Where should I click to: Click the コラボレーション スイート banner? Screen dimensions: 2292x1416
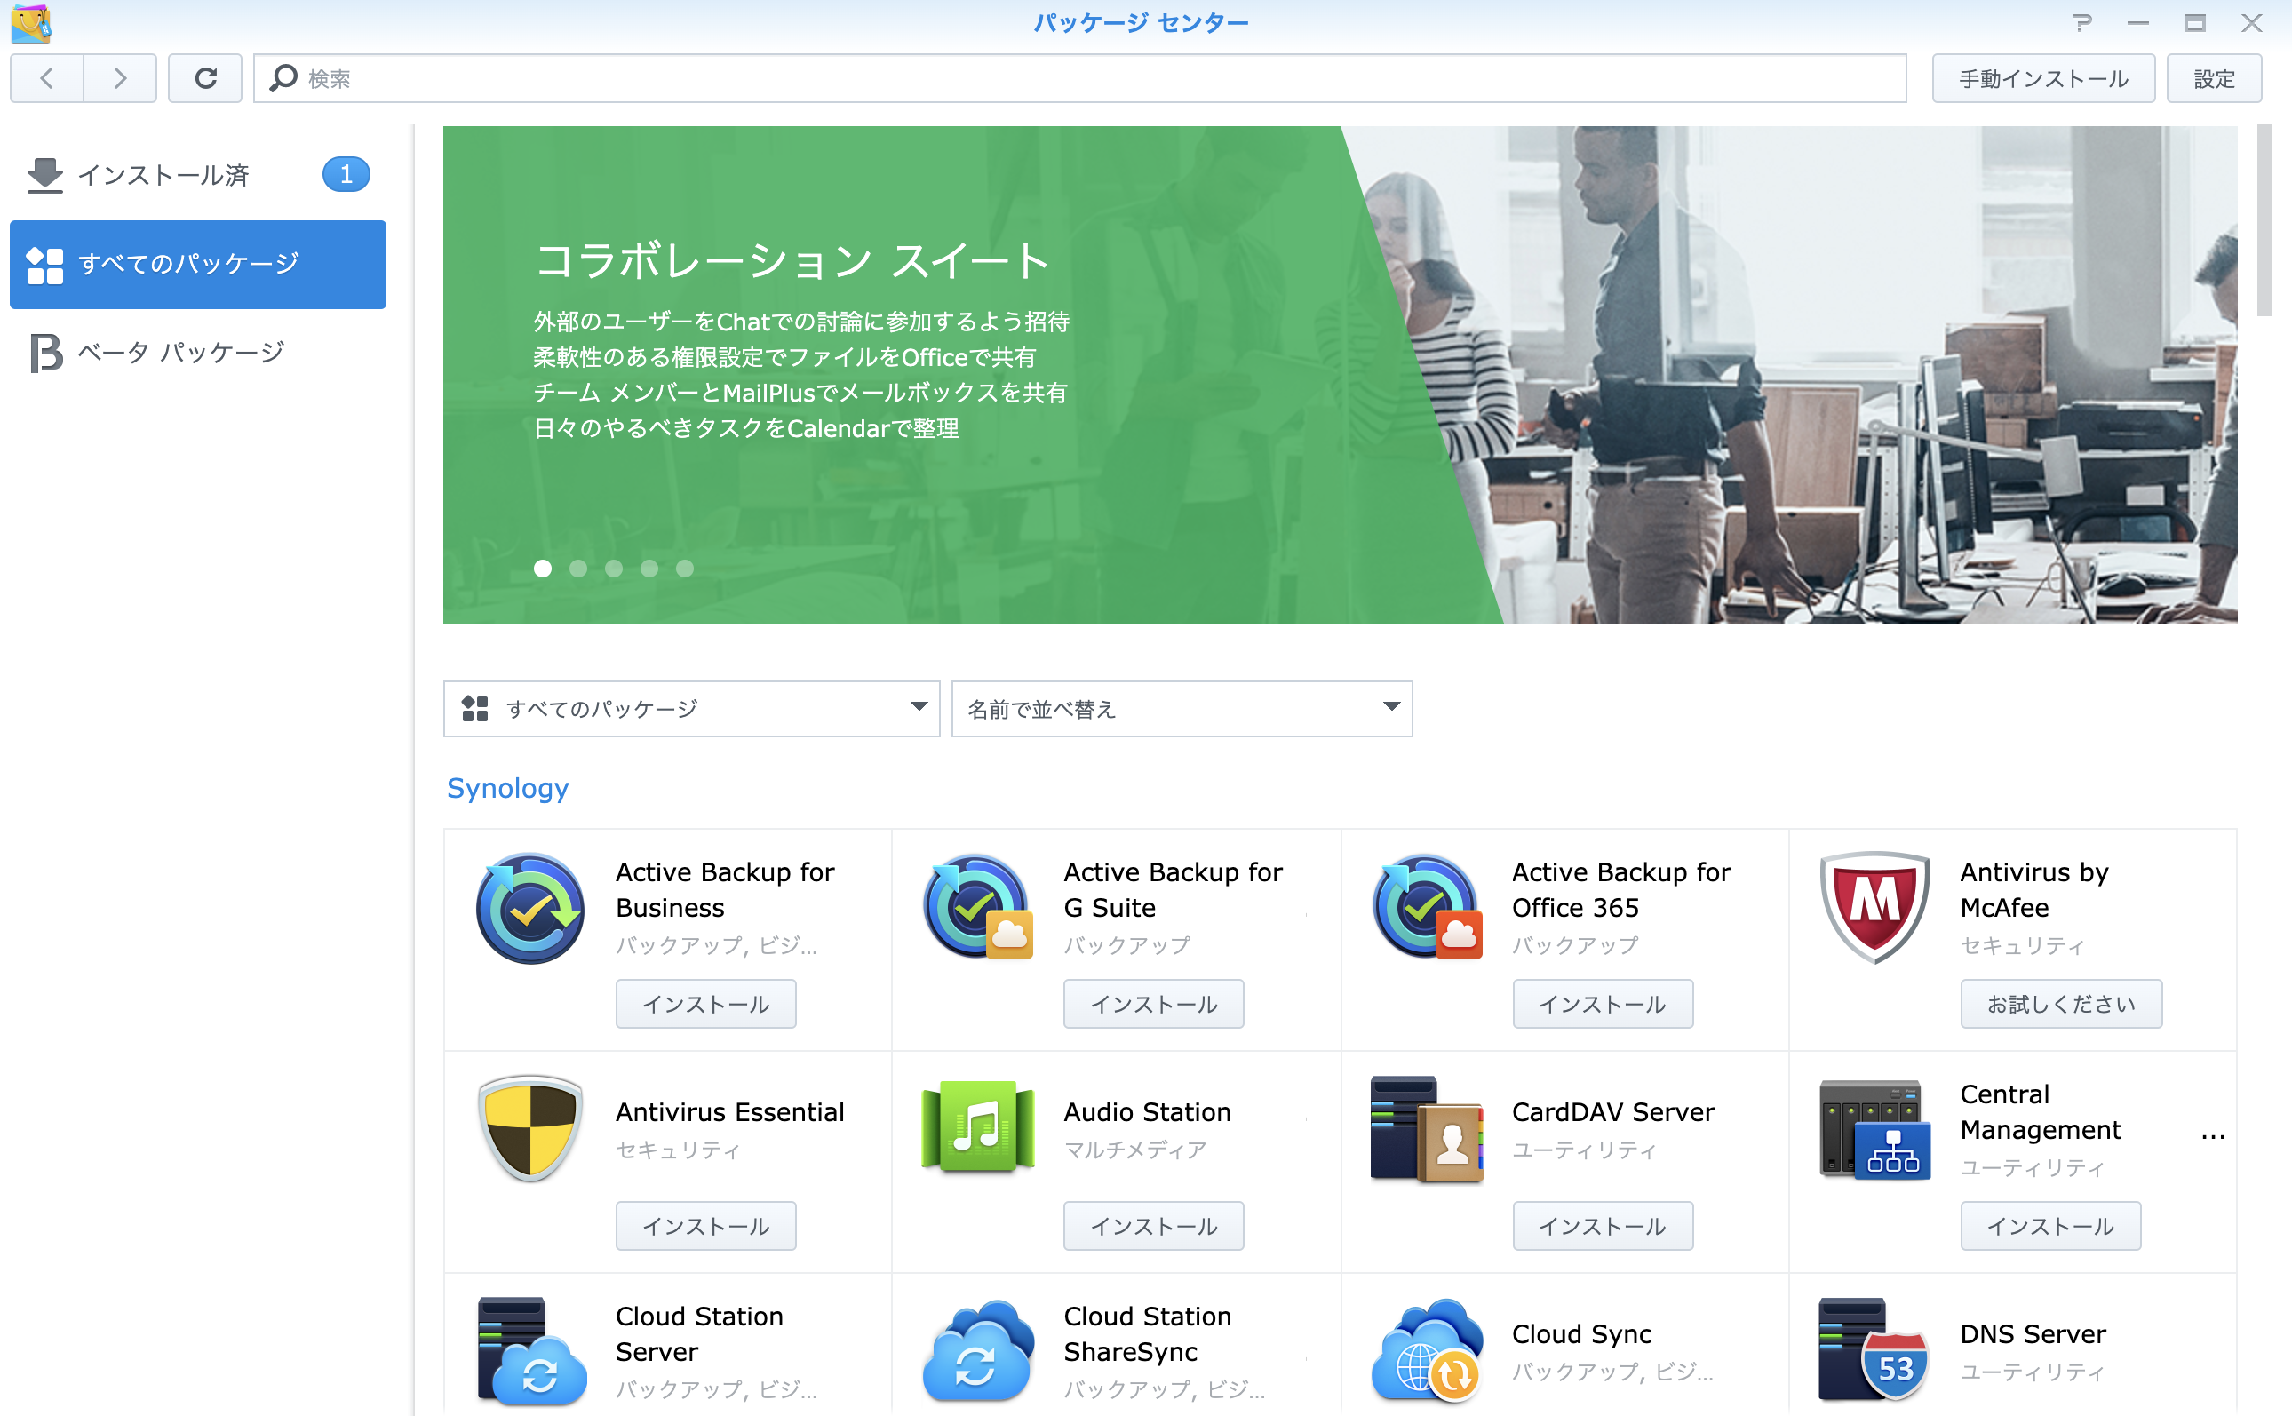pyautogui.click(x=1340, y=375)
